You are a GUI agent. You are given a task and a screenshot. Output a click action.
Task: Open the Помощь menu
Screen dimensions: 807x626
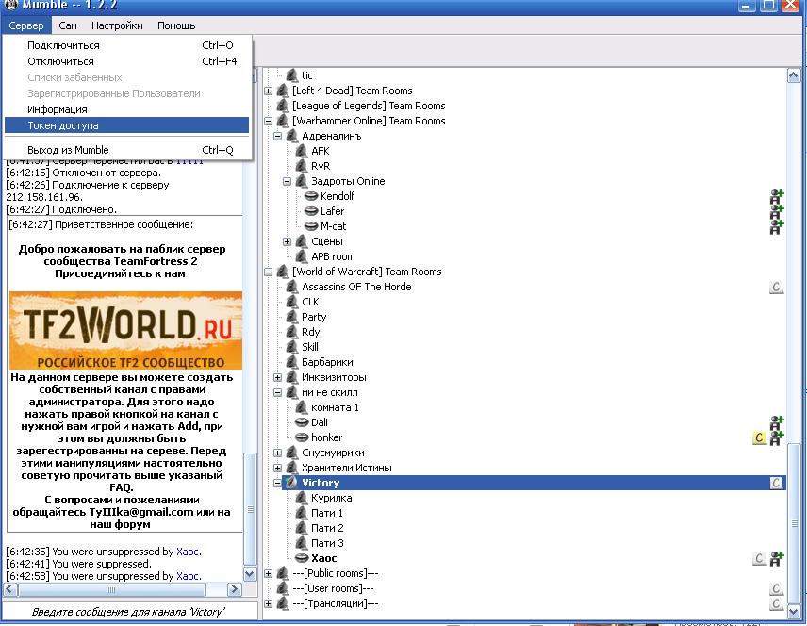(176, 25)
